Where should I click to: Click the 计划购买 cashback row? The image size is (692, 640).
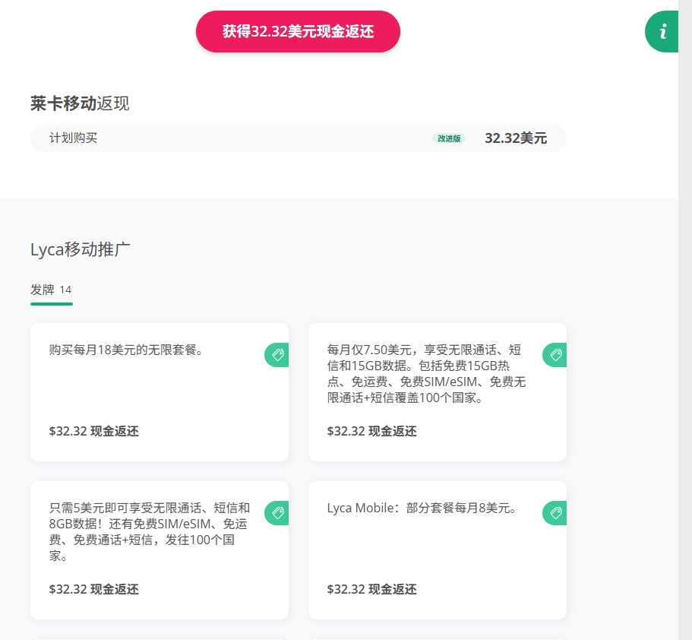pyautogui.click(x=299, y=138)
